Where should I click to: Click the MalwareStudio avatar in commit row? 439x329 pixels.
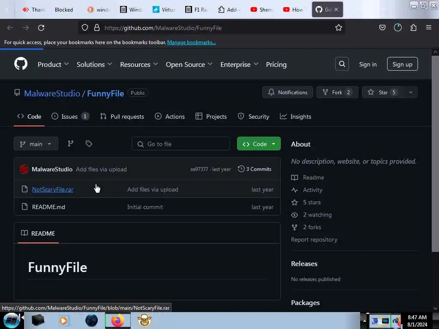[24, 169]
